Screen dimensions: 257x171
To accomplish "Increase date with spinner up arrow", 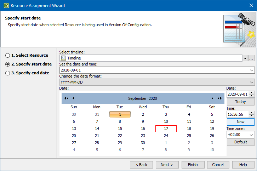I will (x=252, y=93).
